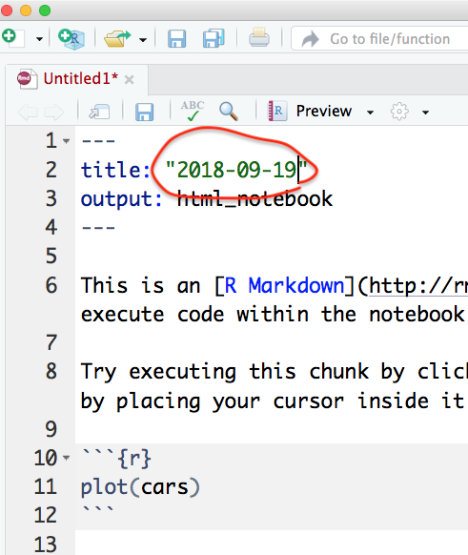Click Show in New Window icon
This screenshot has width=468, height=555.
99,112
